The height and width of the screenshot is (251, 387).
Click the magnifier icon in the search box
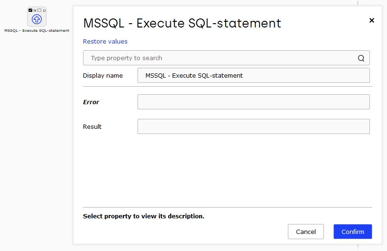click(x=361, y=58)
